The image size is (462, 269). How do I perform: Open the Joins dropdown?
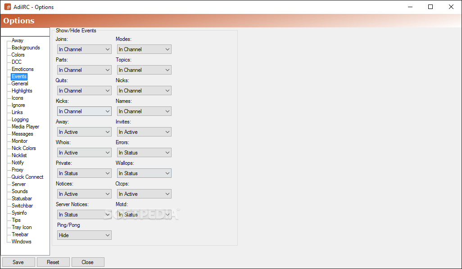[x=84, y=49]
